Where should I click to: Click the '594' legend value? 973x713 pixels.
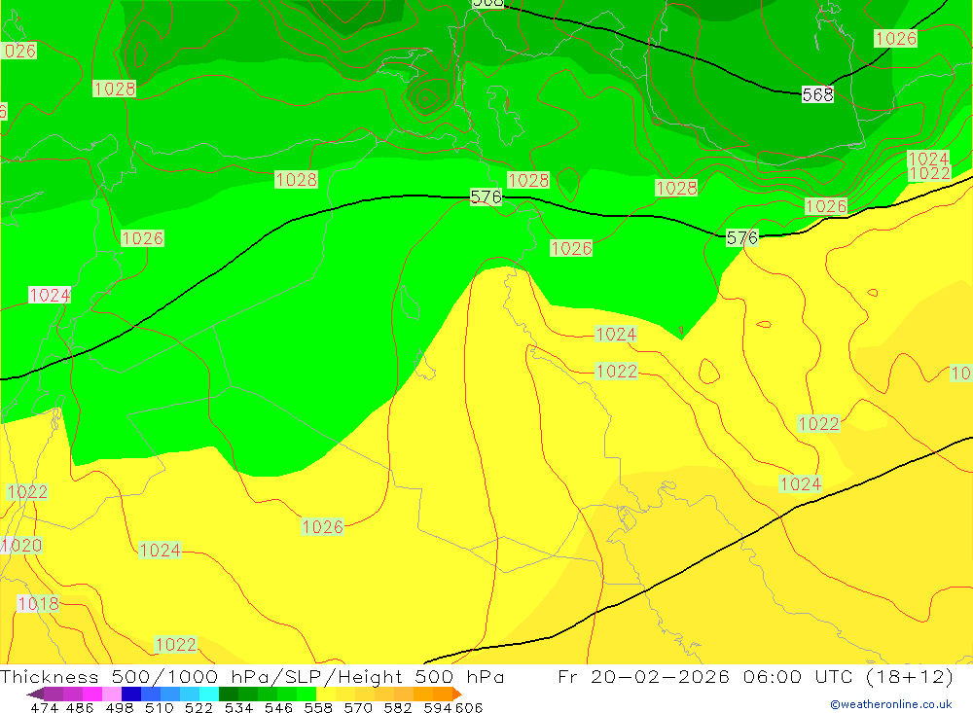438,707
